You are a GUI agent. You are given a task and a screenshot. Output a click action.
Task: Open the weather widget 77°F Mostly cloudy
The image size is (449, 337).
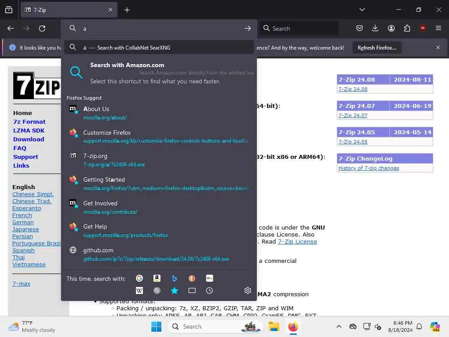32,326
